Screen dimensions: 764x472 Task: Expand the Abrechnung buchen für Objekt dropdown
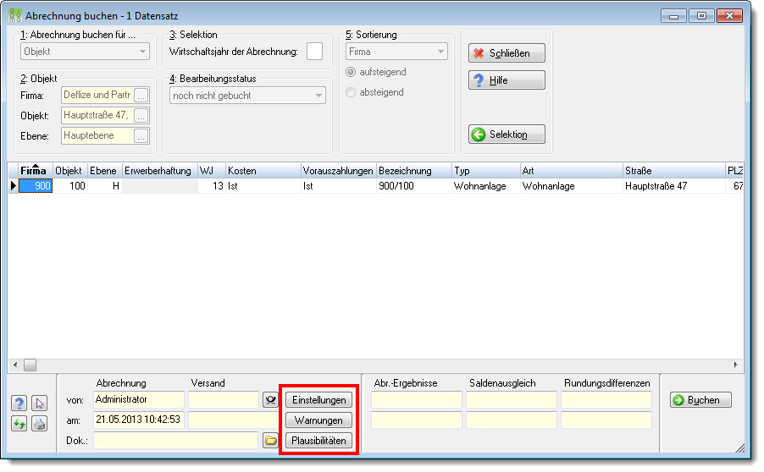(85, 52)
